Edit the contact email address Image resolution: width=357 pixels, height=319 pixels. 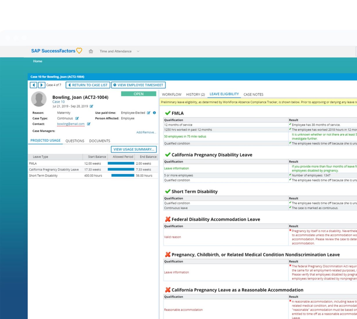tap(89, 124)
